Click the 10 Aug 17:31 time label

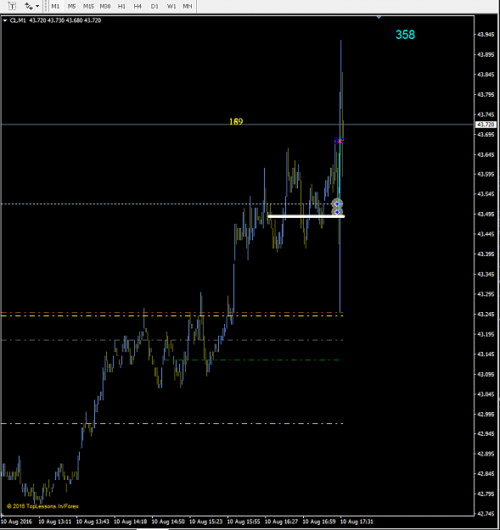coord(357,522)
